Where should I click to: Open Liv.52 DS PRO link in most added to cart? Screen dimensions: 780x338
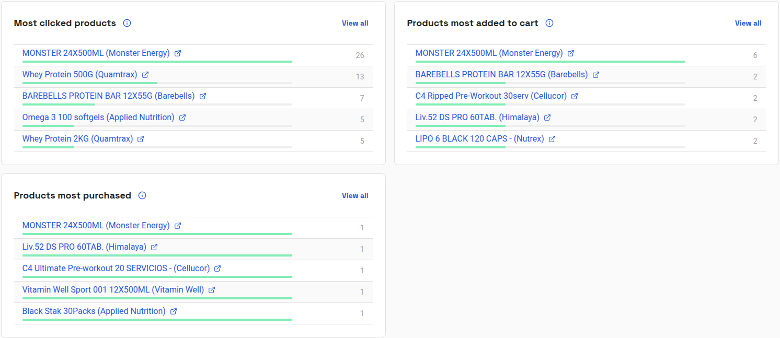click(477, 117)
